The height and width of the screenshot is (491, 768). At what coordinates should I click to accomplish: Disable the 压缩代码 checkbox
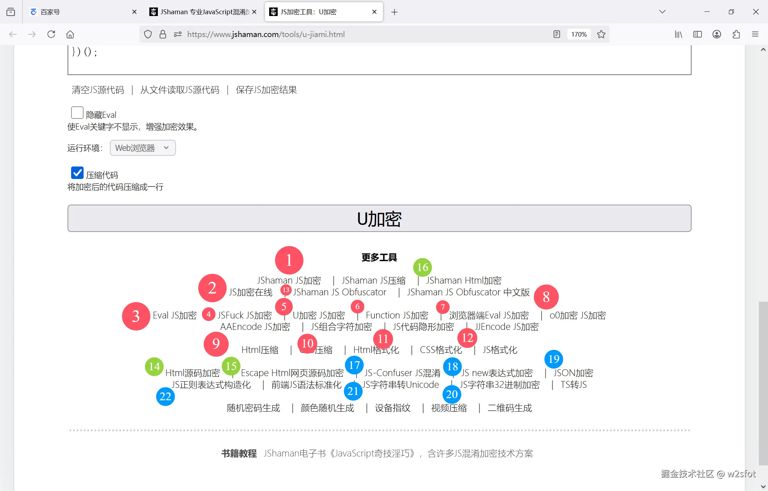(77, 173)
